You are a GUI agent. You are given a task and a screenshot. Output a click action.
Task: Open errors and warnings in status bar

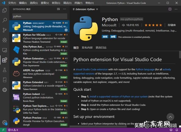point(13,130)
